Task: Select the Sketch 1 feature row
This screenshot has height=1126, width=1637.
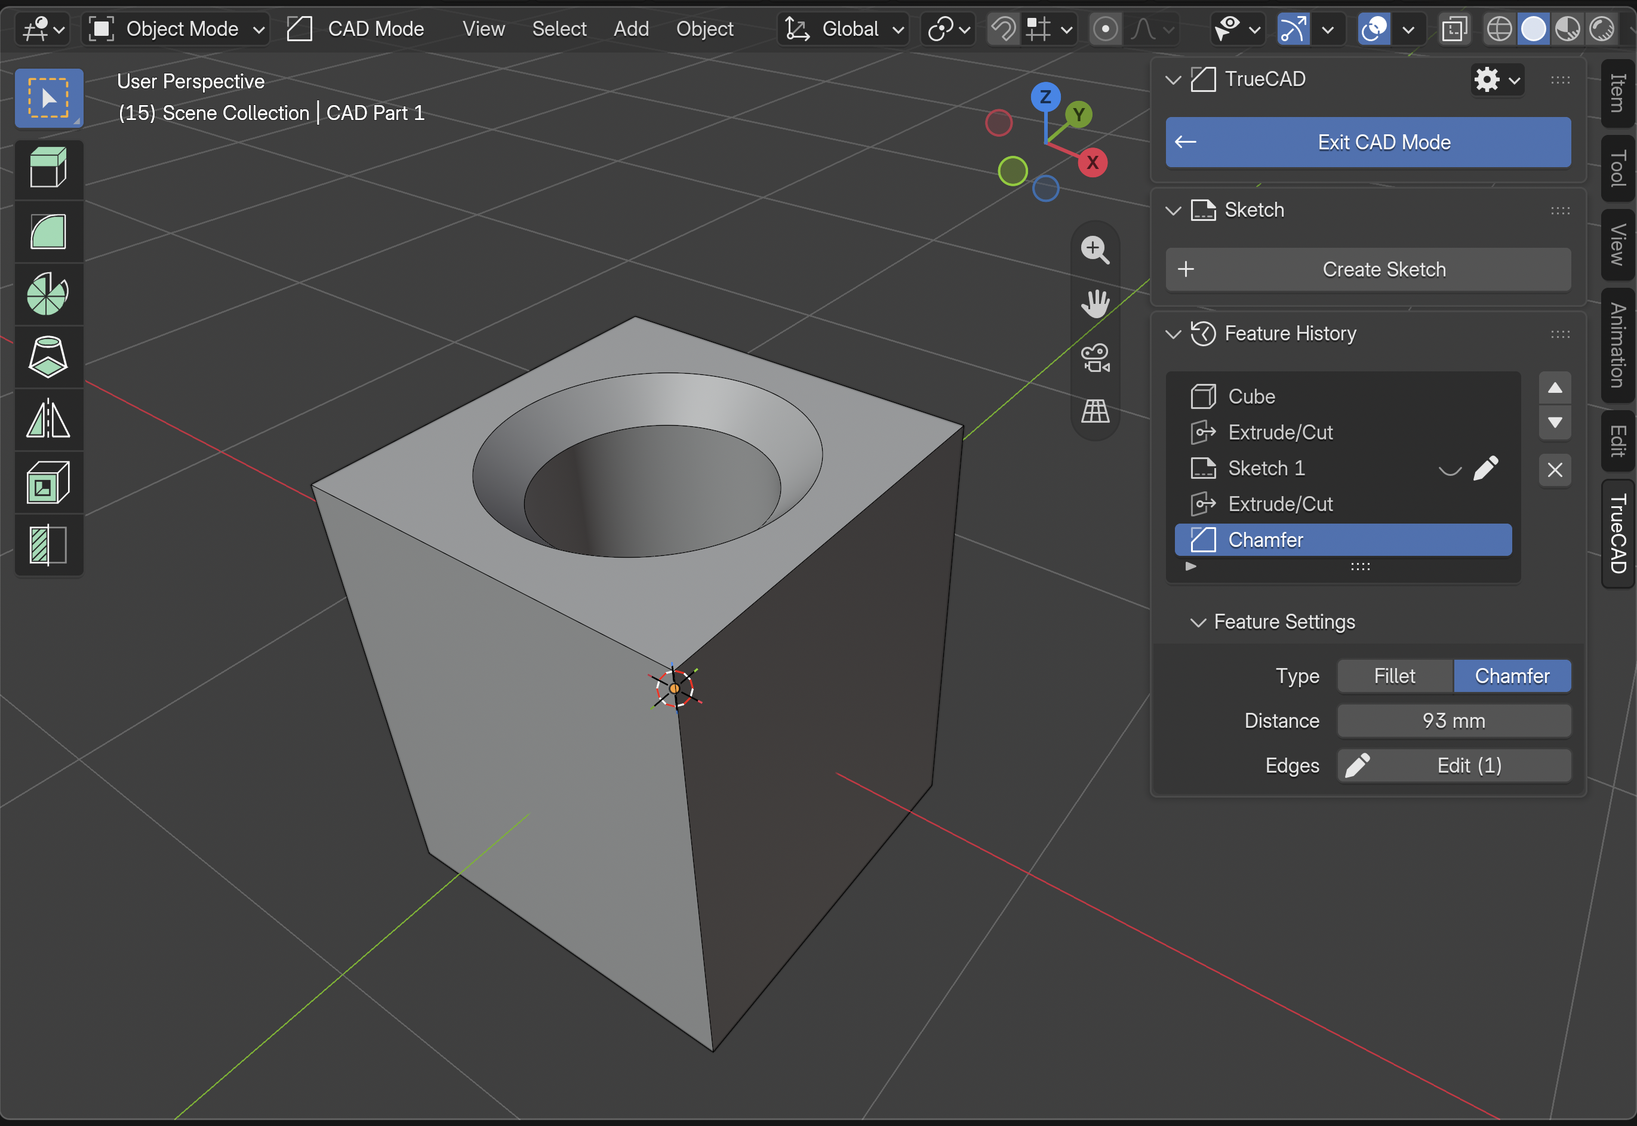Action: click(x=1343, y=469)
